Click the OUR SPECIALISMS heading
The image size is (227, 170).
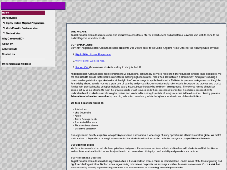[x=81, y=45]
